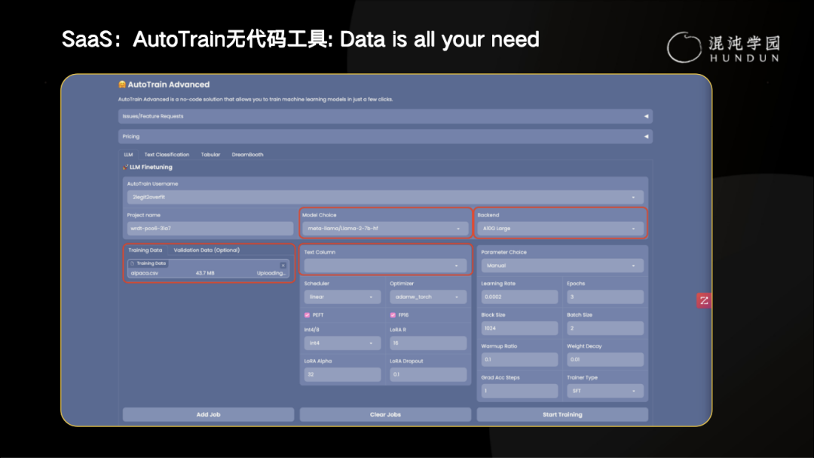Open the AutoTrain Username dropdown

384,197
